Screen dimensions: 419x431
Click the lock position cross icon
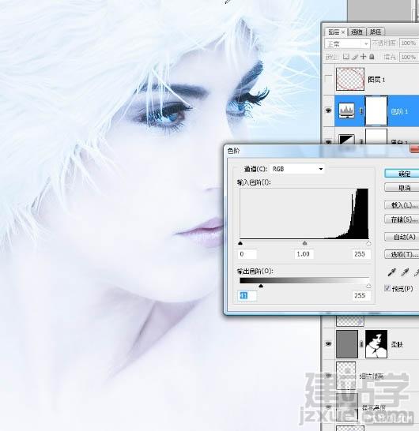363,57
